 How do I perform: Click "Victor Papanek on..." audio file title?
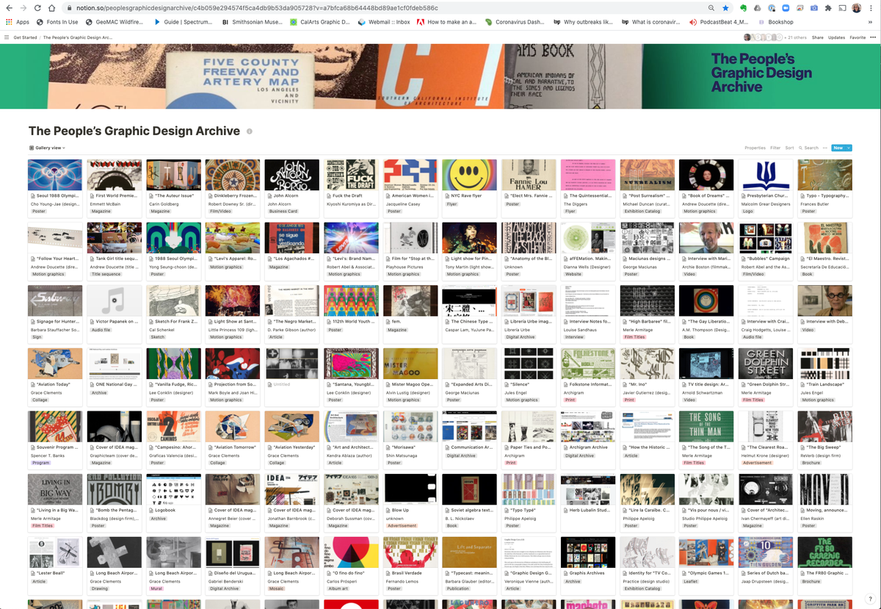116,322
